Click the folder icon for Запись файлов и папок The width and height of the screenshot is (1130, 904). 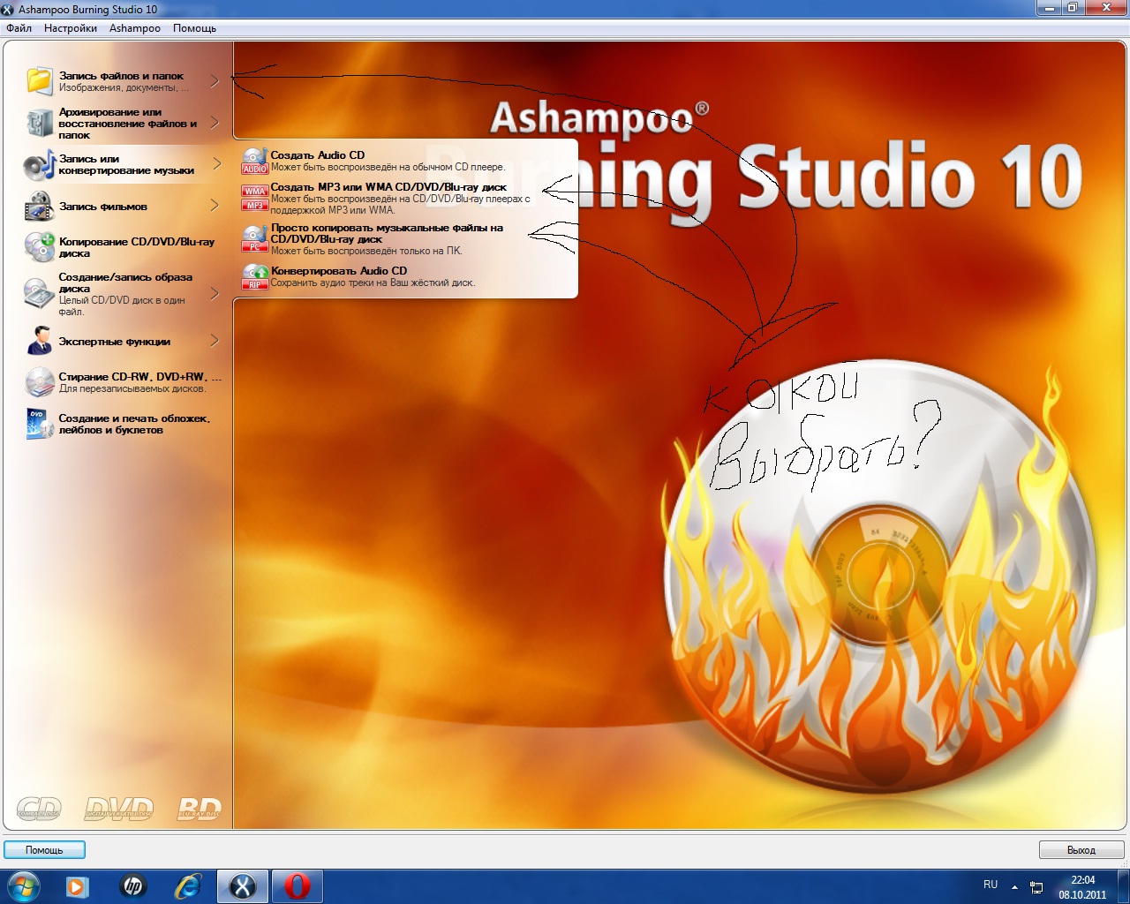tap(40, 80)
